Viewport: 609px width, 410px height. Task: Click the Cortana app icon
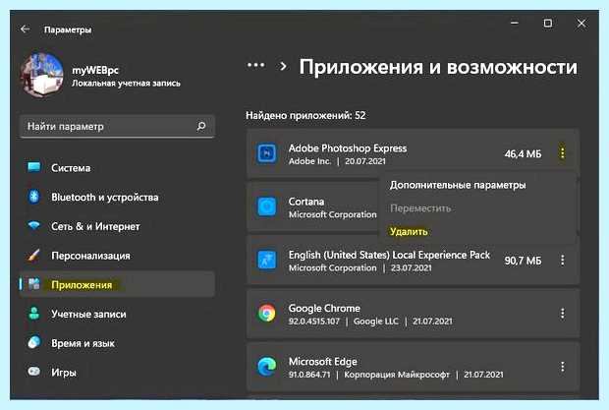(x=267, y=206)
